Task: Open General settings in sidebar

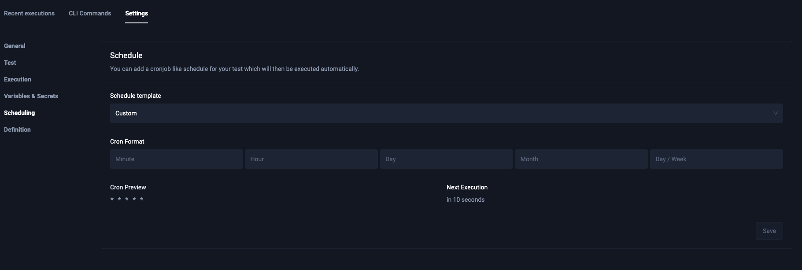Action: 15,46
